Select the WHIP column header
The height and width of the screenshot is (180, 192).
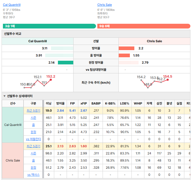tap(138, 103)
